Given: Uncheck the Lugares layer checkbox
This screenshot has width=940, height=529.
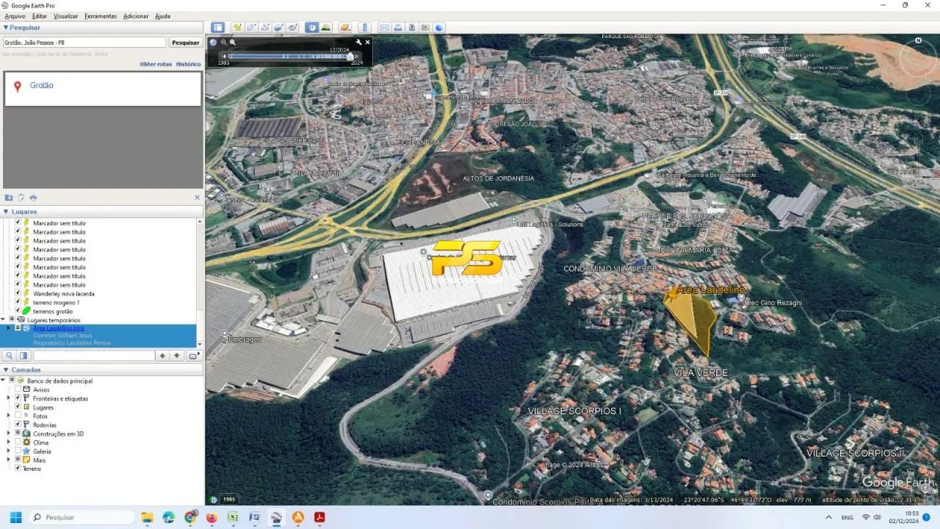Looking at the screenshot, I should (18, 407).
